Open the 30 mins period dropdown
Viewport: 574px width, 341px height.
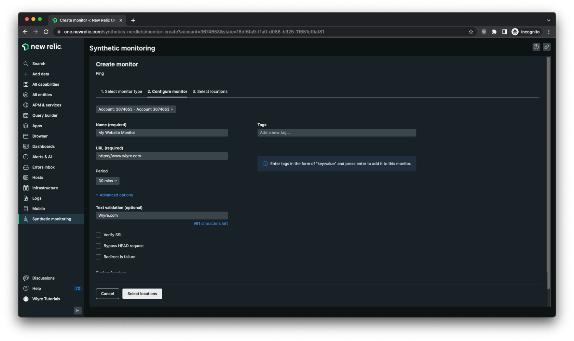[x=107, y=181]
